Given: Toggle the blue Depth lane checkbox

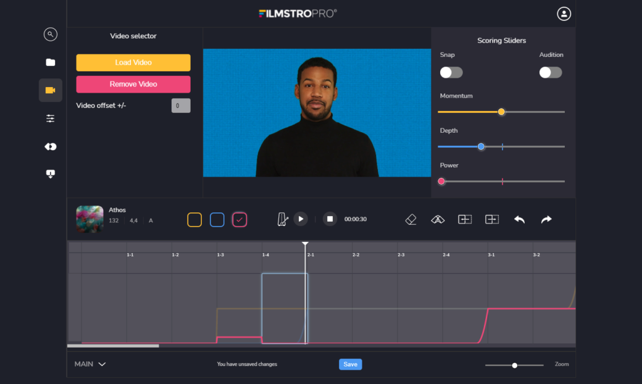Looking at the screenshot, I should (x=217, y=220).
